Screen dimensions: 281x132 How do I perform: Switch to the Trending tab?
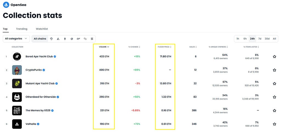(22, 29)
